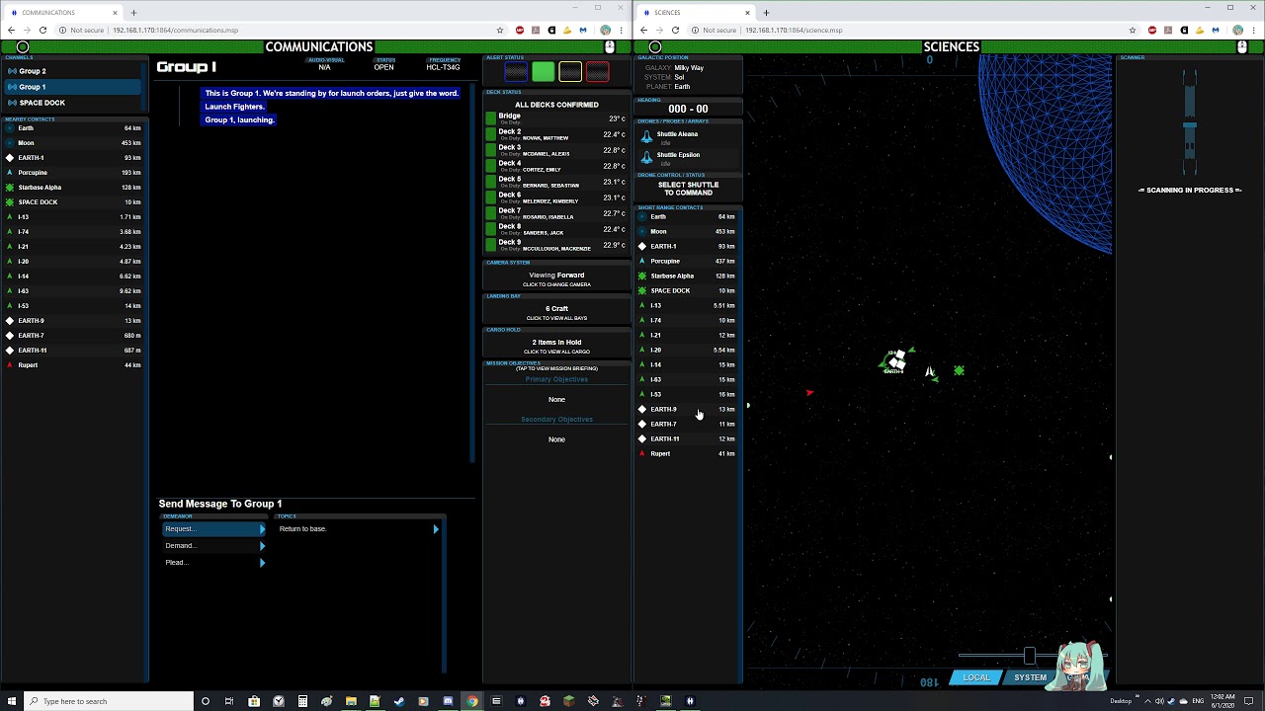Switch Sciences map to SYSTEM view

(1030, 677)
